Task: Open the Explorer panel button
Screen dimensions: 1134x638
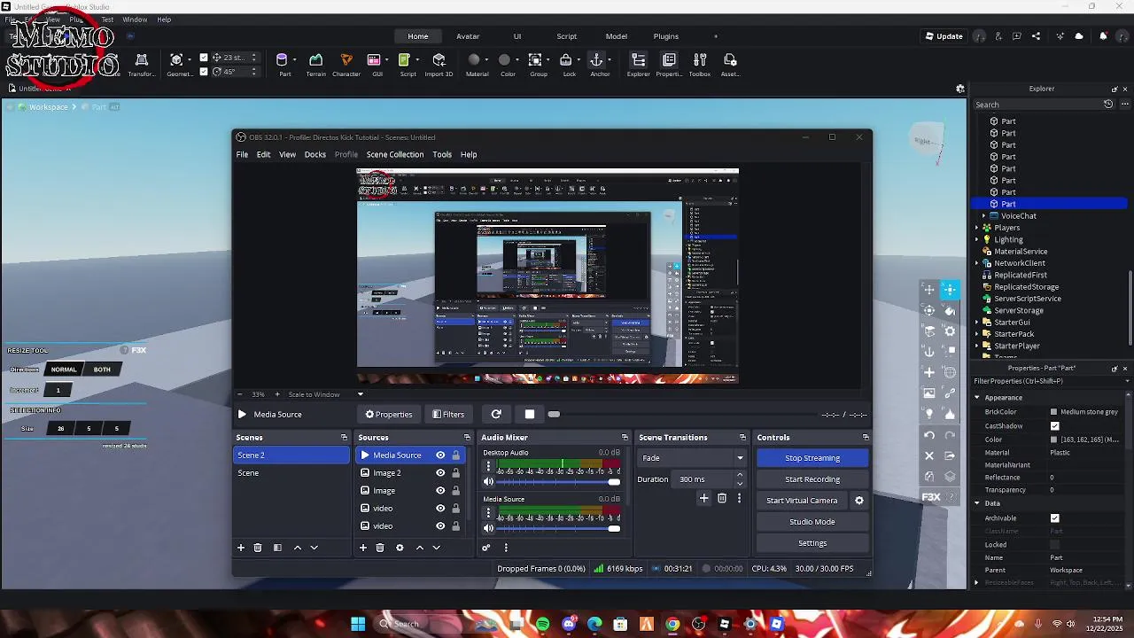Action: click(x=638, y=64)
